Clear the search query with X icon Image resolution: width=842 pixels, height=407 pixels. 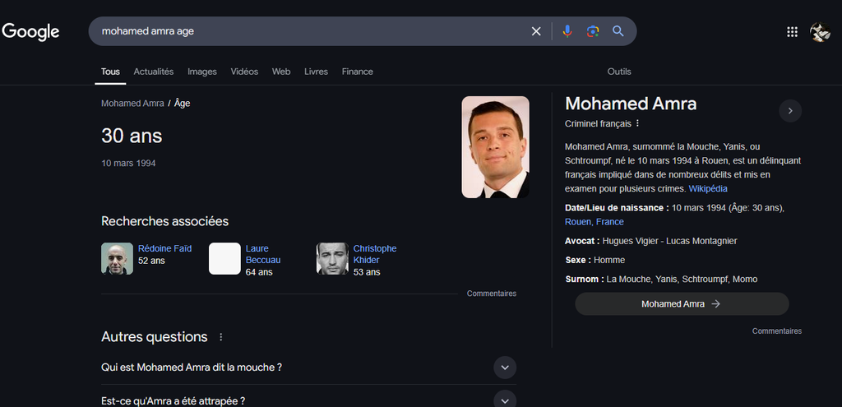click(536, 31)
